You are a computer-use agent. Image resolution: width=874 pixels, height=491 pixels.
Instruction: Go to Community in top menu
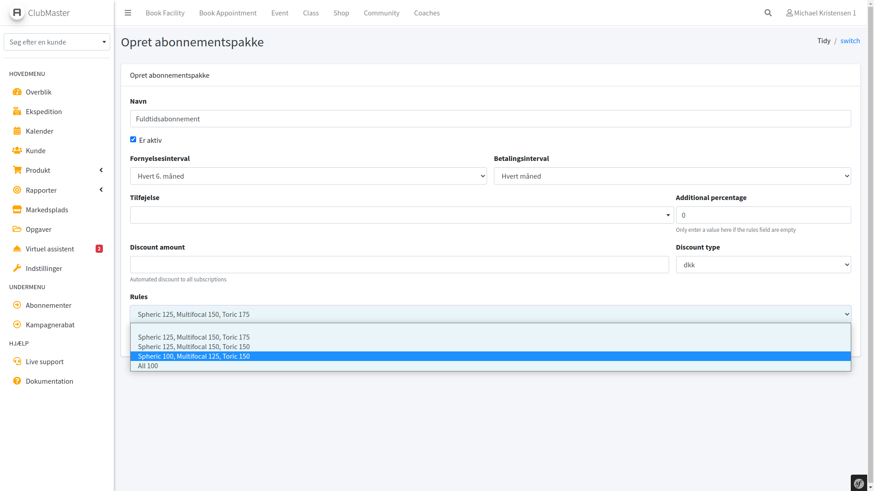[381, 13]
